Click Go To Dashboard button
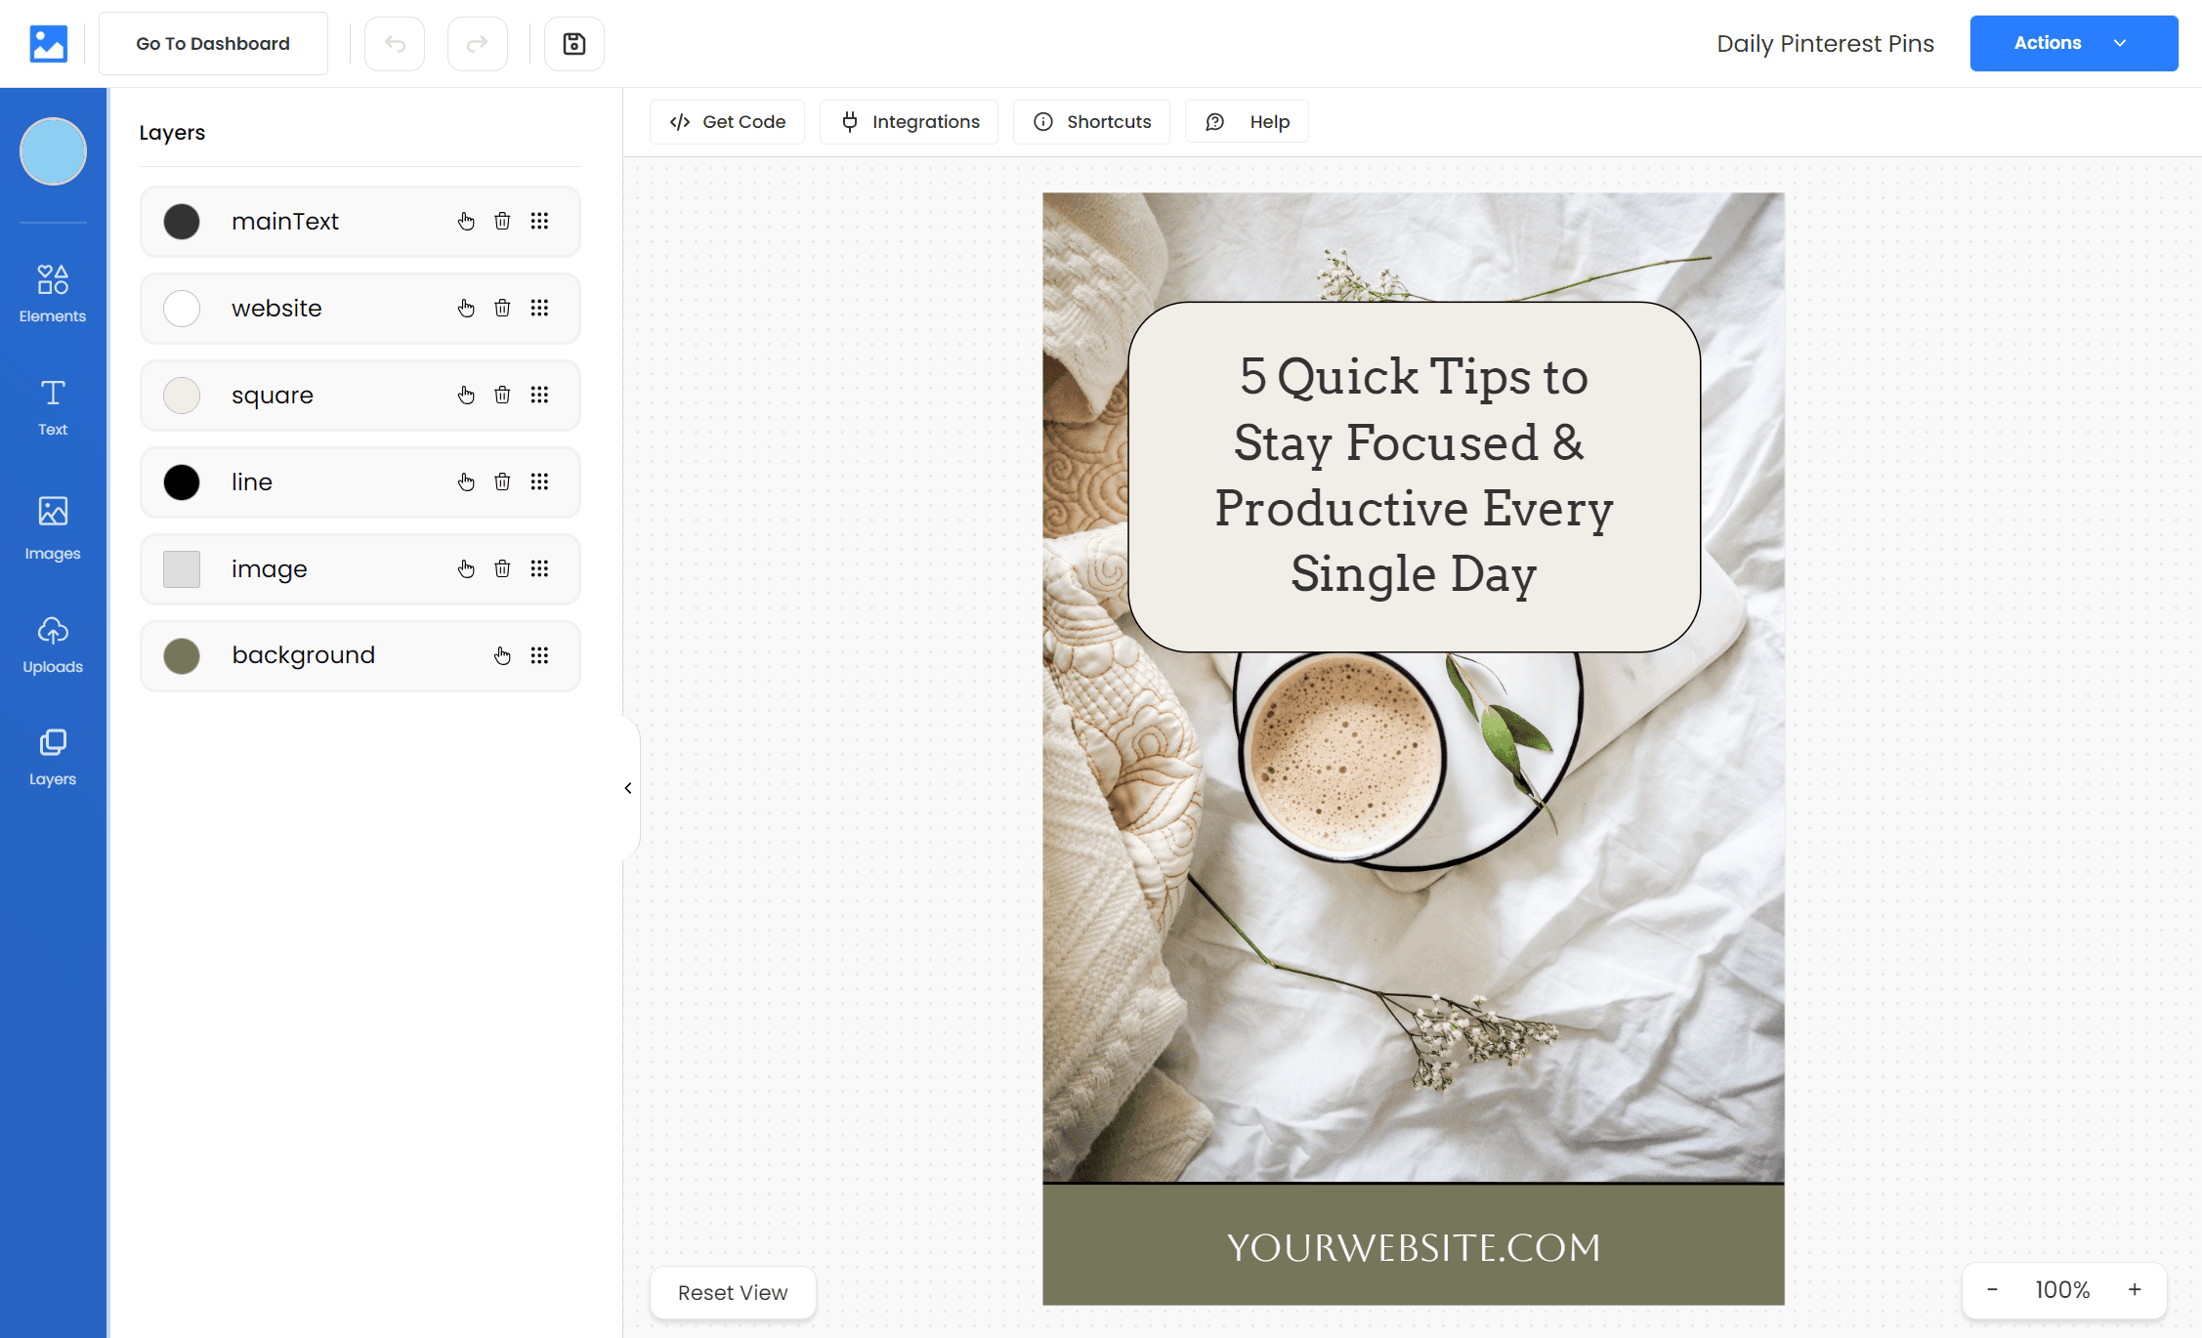Image resolution: width=2202 pixels, height=1338 pixels. 214,42
